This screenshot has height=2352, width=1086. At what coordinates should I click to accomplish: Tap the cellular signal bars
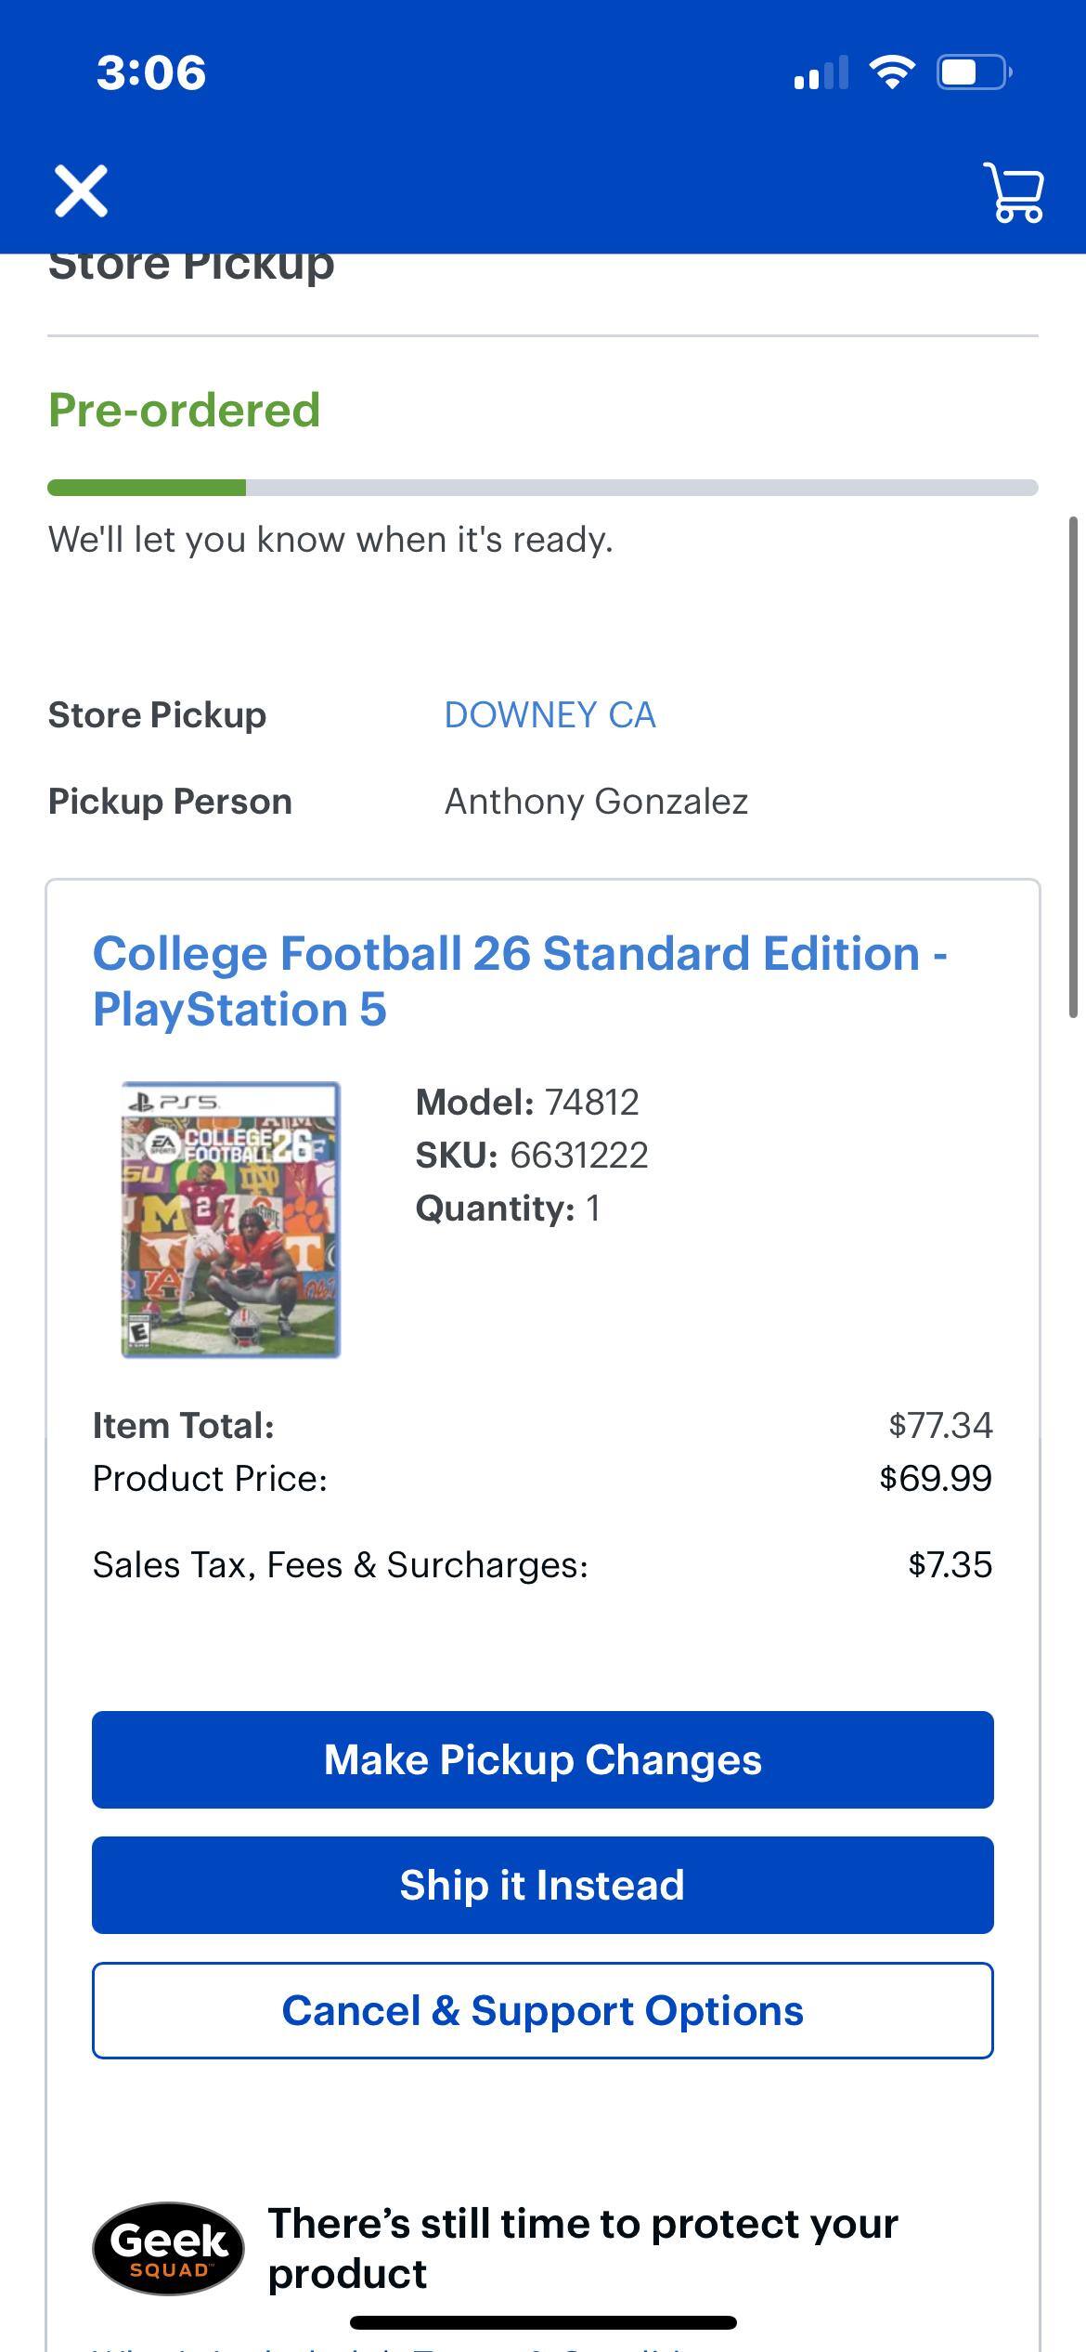[821, 72]
